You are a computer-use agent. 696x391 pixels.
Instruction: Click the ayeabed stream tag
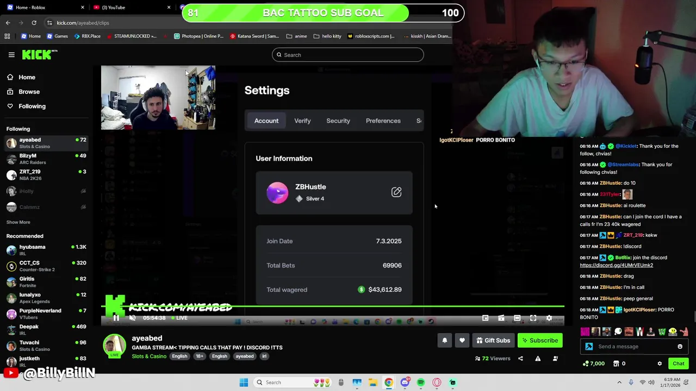click(x=244, y=356)
